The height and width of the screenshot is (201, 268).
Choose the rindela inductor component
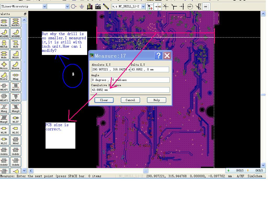pyautogui.click(x=4, y=152)
